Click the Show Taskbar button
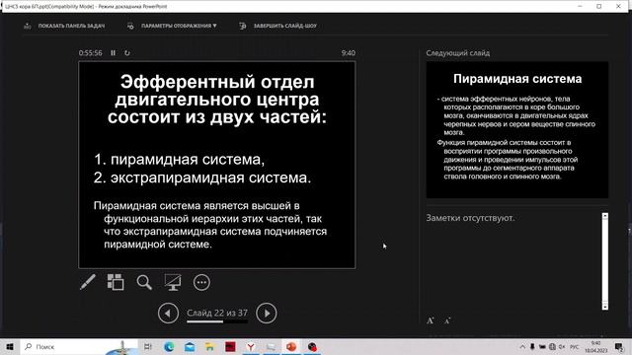The image size is (632, 355). click(x=64, y=26)
